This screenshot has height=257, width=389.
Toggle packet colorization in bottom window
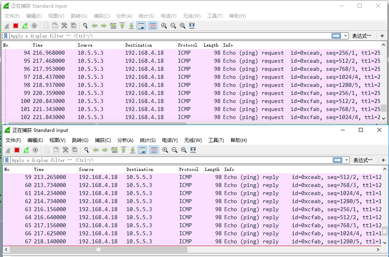point(154,150)
